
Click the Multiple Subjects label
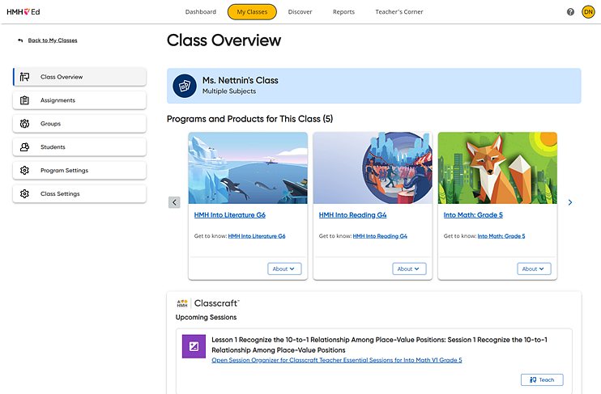click(x=229, y=91)
